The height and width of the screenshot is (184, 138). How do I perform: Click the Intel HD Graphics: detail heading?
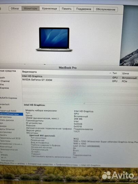(35, 105)
